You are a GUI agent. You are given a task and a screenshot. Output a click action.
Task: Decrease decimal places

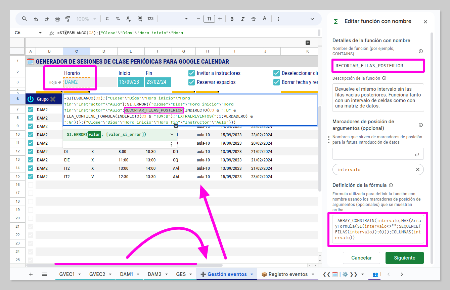pos(128,19)
